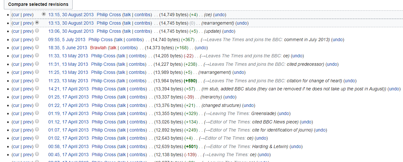The width and height of the screenshot is (403, 162).
Task: Select the radio button for 13:15, 30 August 2013
Action: [x=44, y=14]
